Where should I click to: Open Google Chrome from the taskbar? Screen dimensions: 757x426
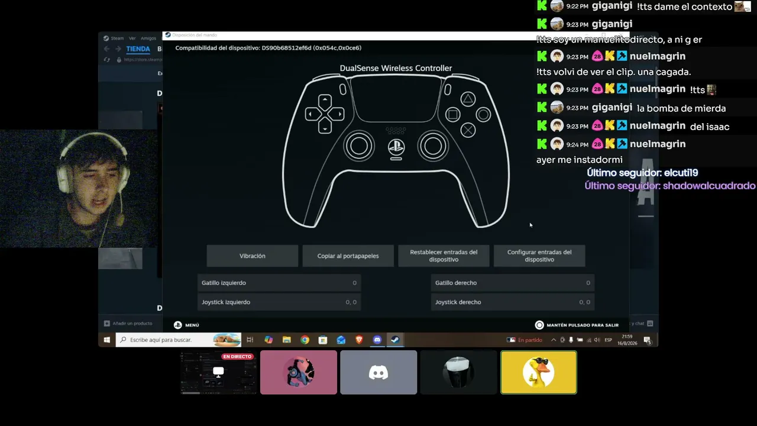(x=305, y=340)
